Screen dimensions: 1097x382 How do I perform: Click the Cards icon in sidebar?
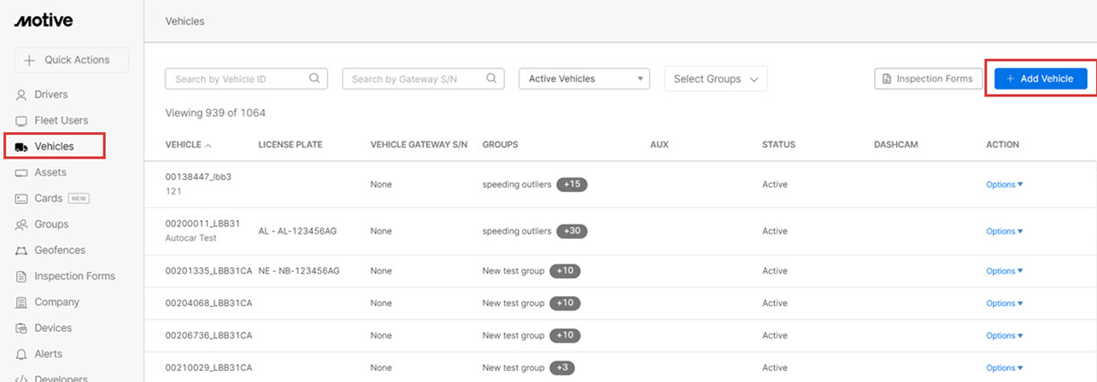[21, 199]
